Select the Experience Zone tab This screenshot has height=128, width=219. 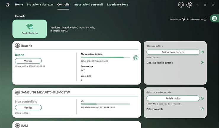coord(117,5)
